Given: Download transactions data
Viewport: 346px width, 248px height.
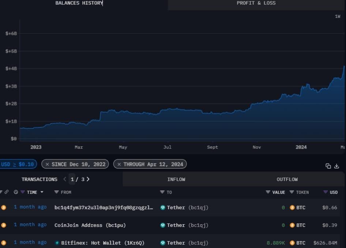Looking at the screenshot, I should coord(336,166).
